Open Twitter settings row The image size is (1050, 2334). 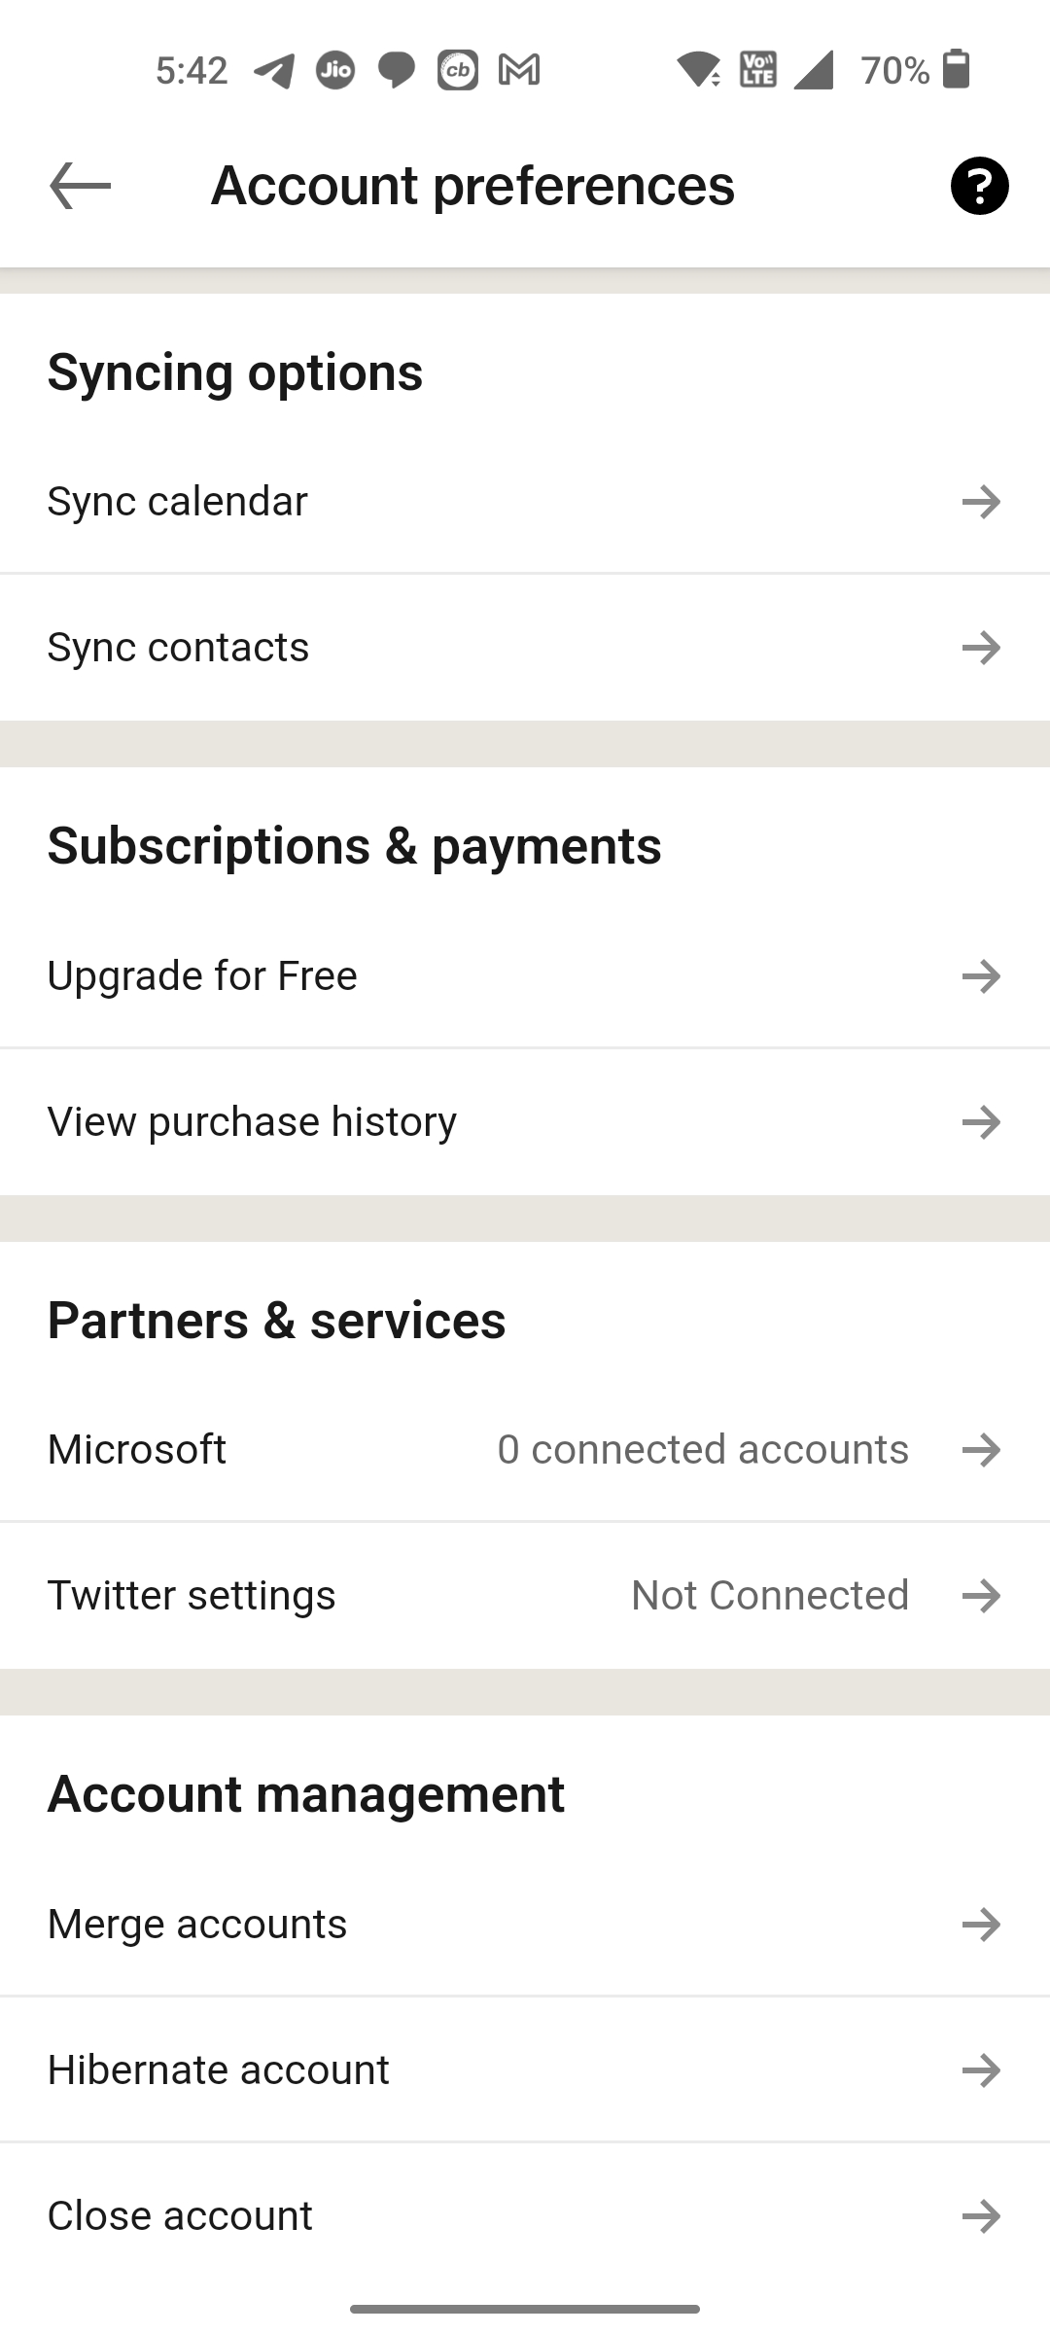tap(192, 1596)
